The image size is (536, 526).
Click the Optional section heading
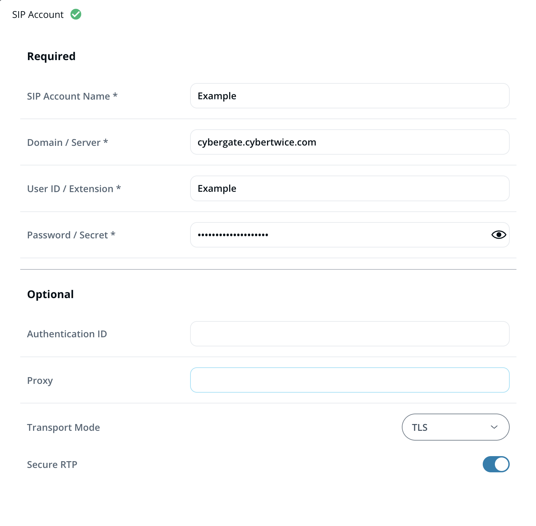(x=50, y=294)
